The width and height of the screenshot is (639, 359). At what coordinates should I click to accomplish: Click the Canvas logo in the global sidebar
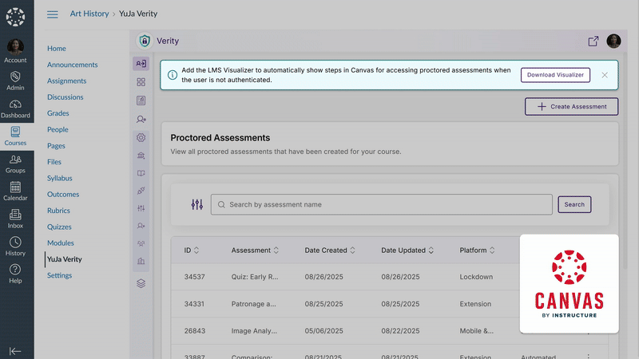pyautogui.click(x=15, y=17)
